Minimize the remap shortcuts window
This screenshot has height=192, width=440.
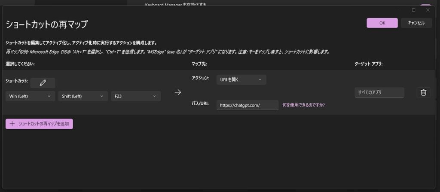[x=400, y=9]
